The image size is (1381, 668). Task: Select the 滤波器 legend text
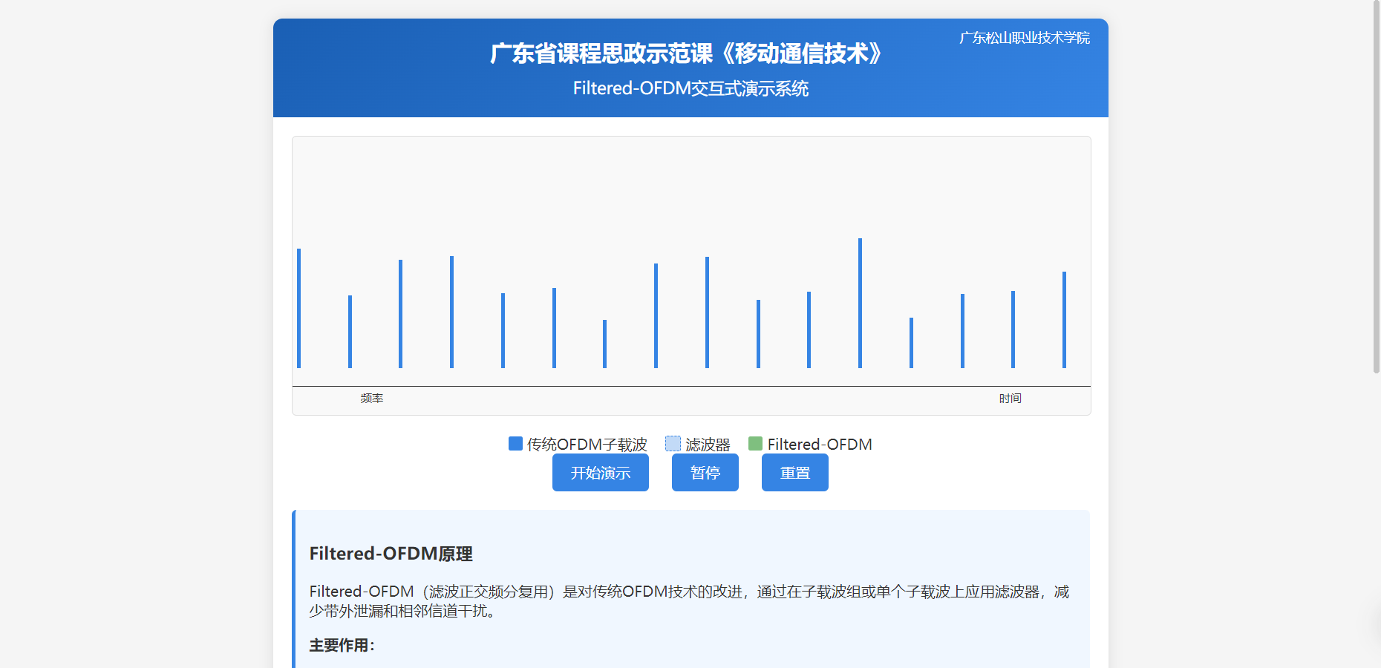(708, 445)
